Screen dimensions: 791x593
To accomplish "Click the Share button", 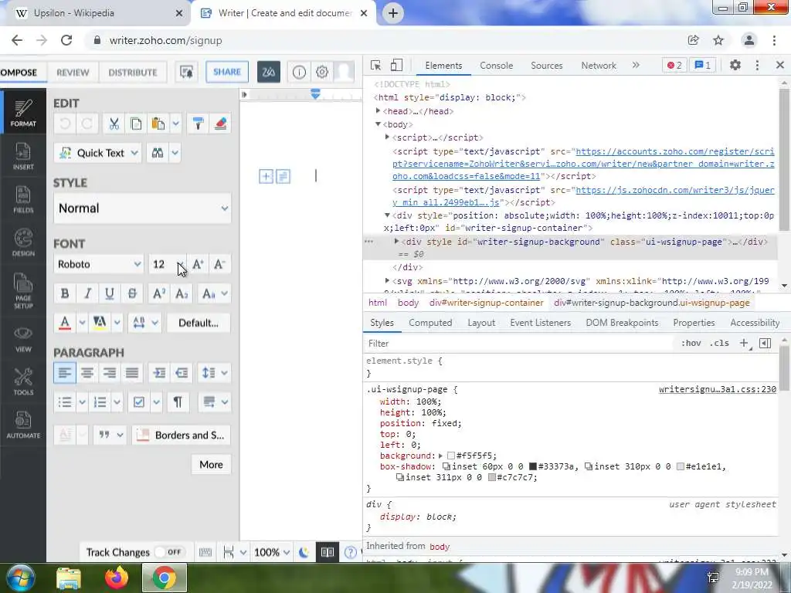I will [x=227, y=72].
